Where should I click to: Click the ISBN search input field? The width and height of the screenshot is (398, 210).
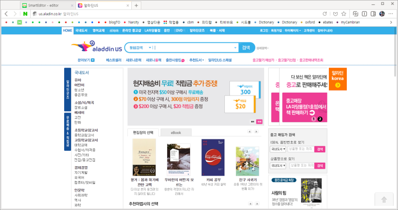(x=301, y=149)
